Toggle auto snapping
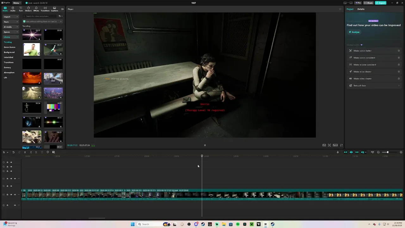This screenshot has height=228, width=405. [351, 152]
